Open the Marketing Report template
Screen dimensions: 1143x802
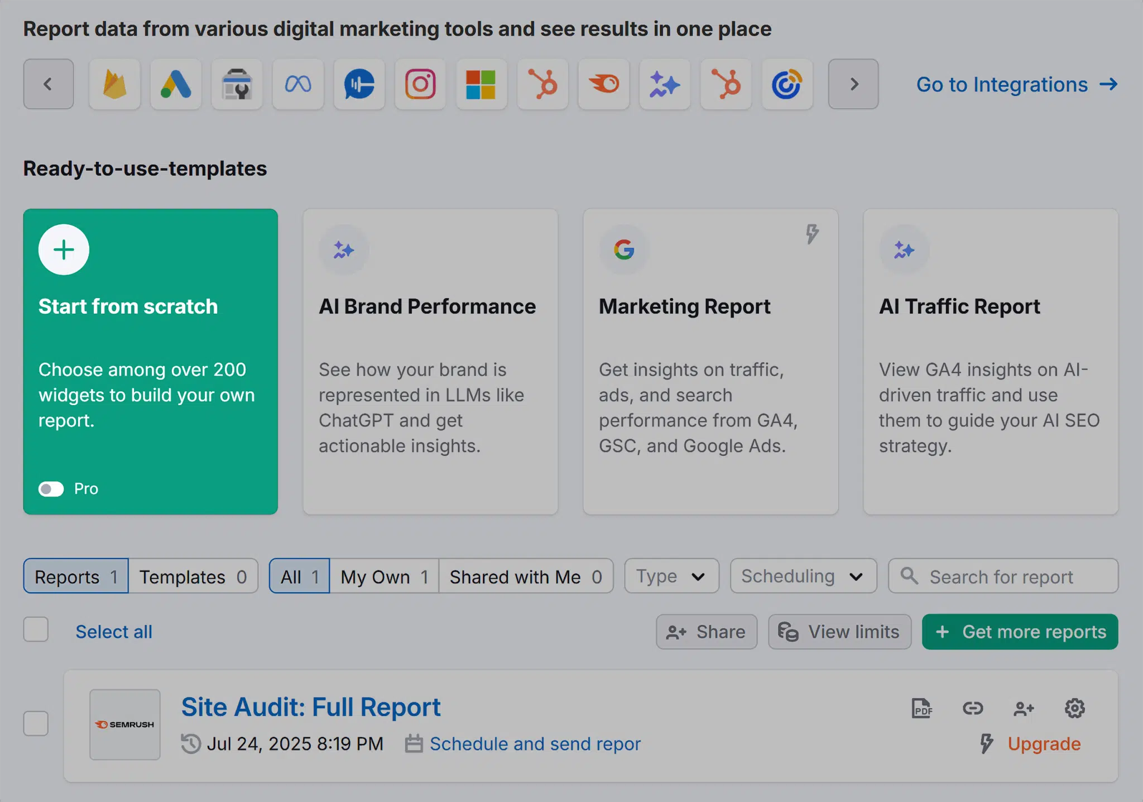[710, 362]
